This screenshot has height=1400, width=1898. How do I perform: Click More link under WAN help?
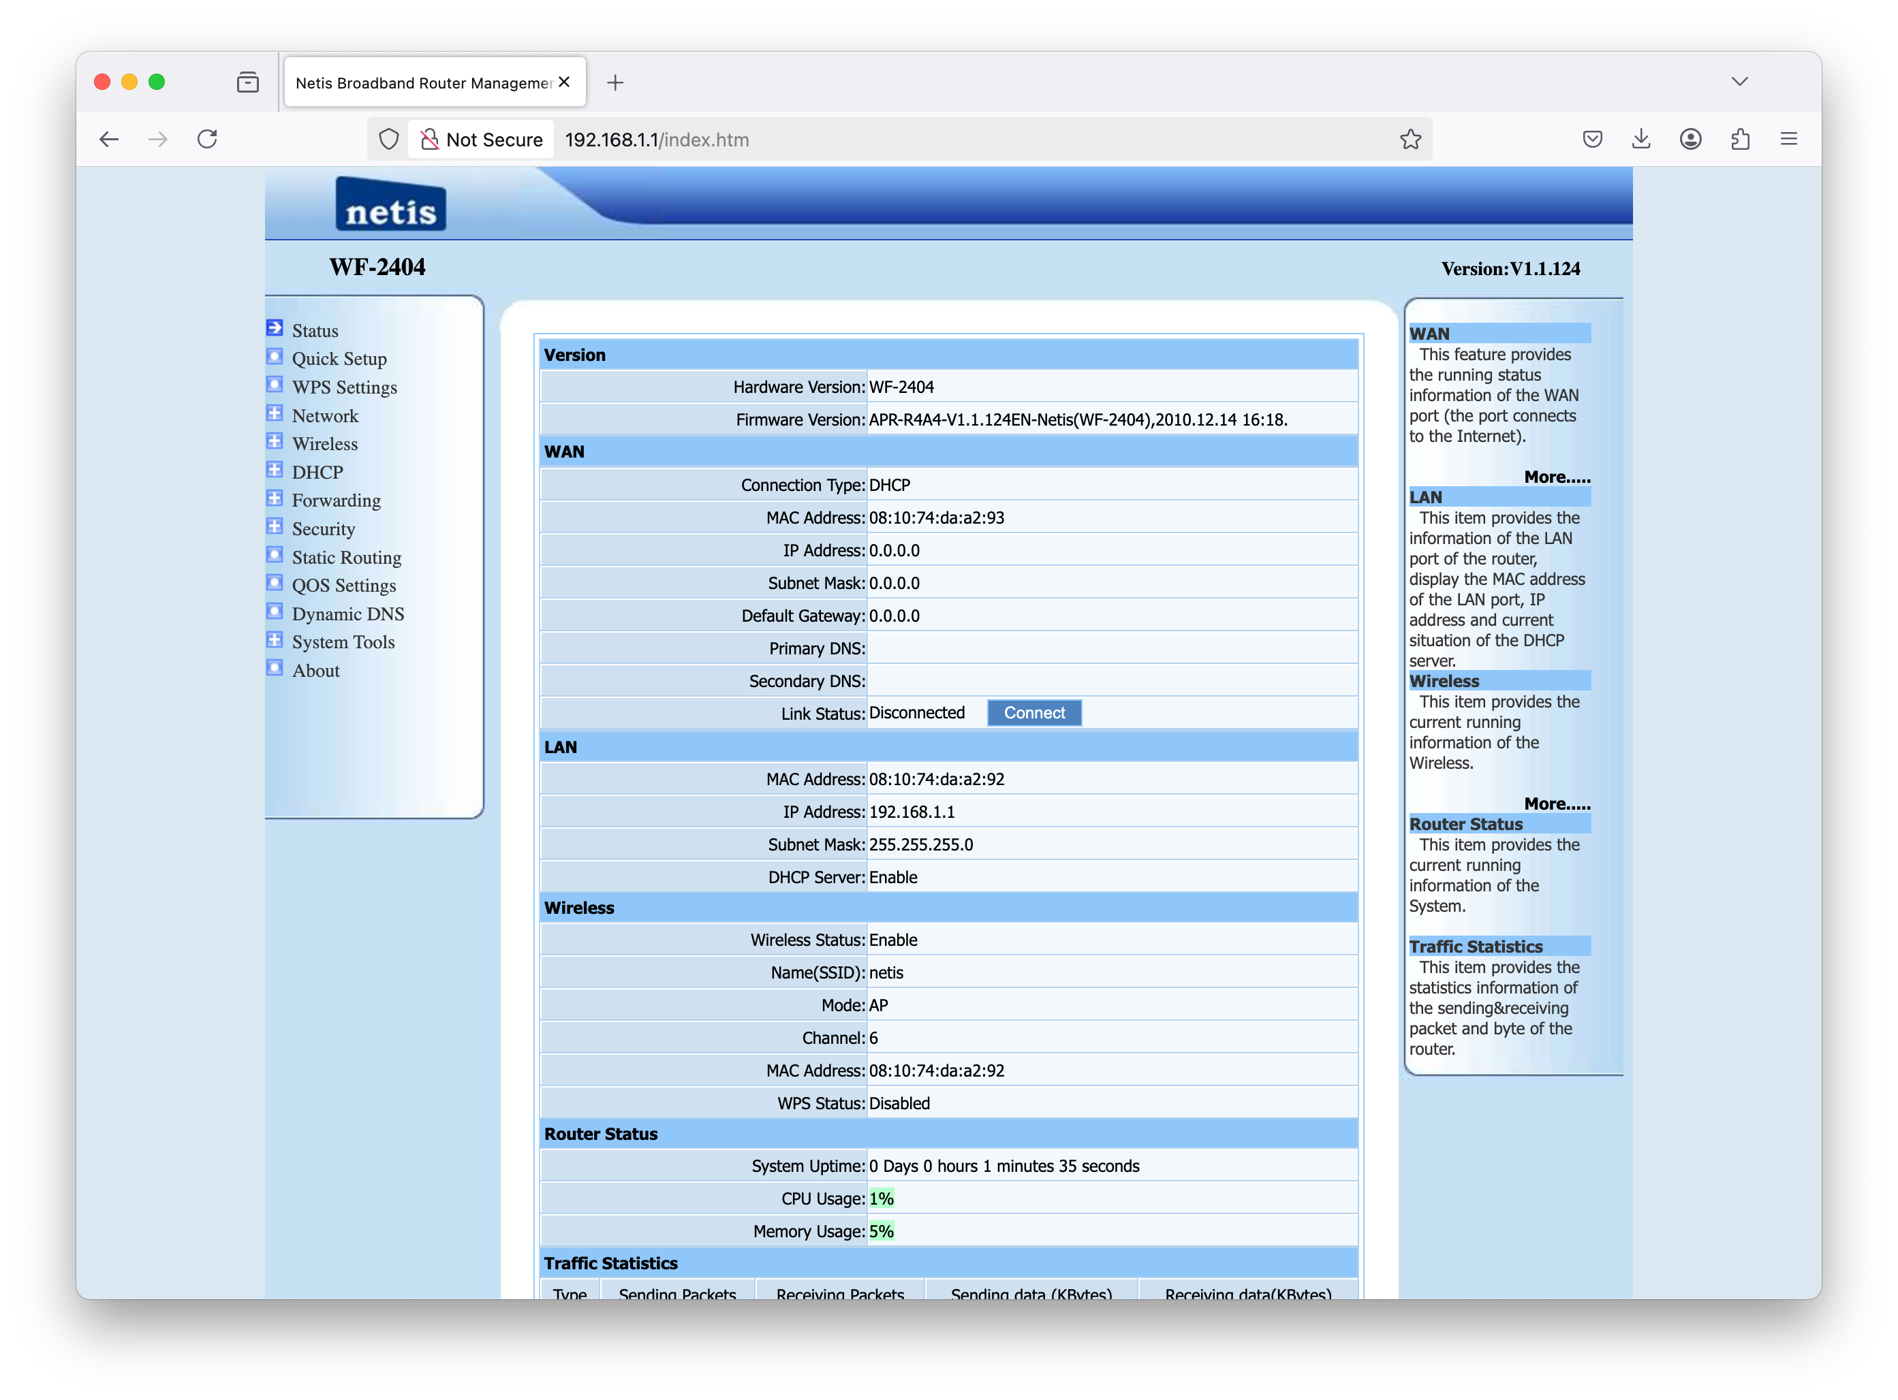[x=1557, y=477]
